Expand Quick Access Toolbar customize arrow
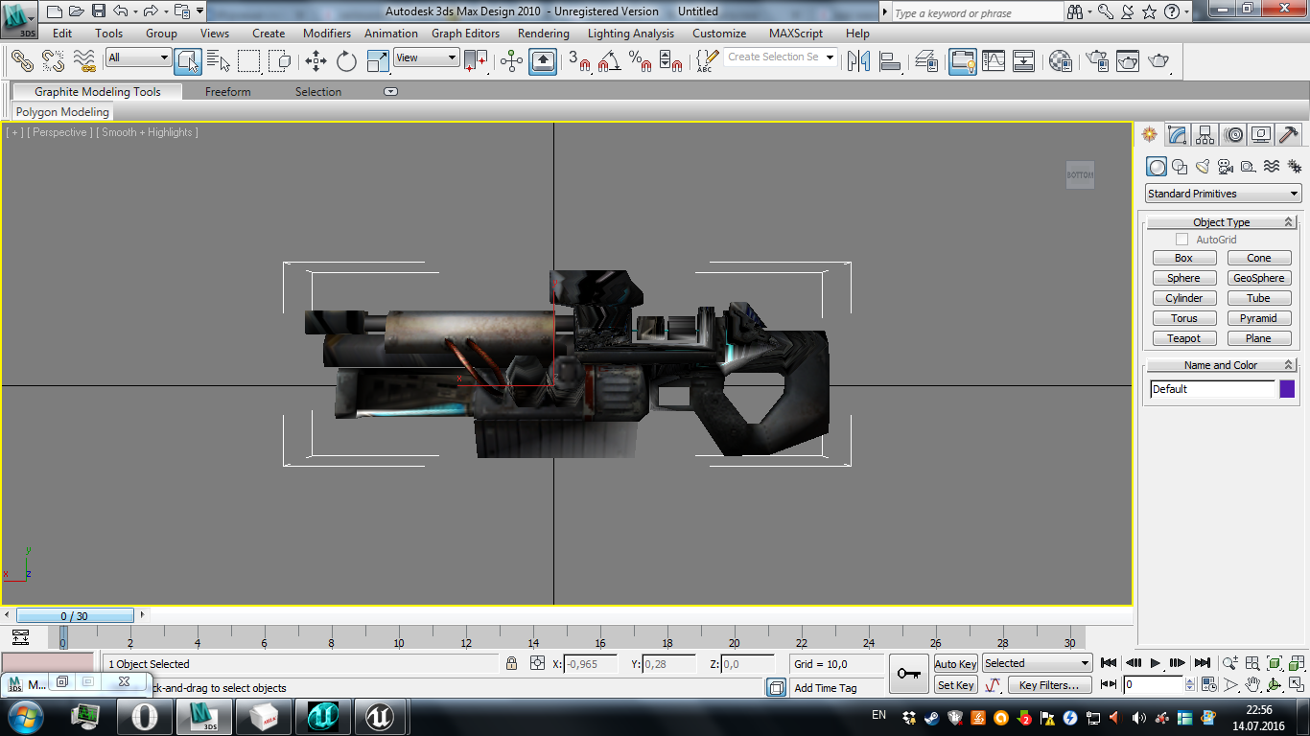The width and height of the screenshot is (1310, 736). tap(199, 11)
